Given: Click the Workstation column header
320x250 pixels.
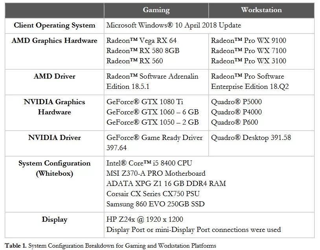Looking at the screenshot, I should coord(261,10).
